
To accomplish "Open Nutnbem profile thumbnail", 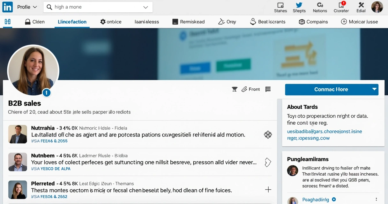I will click(18, 162).
